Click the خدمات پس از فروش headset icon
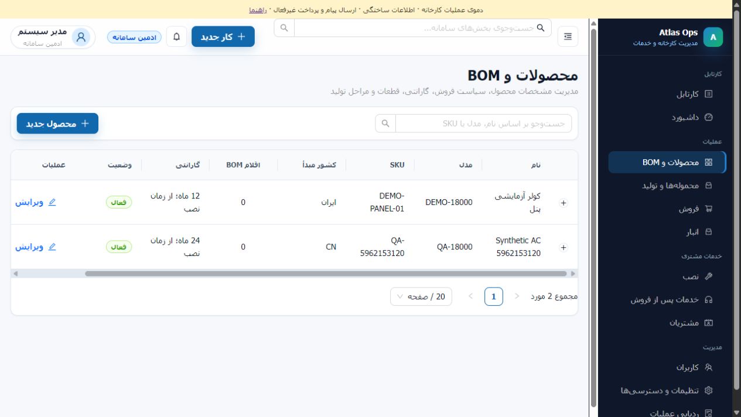Image resolution: width=741 pixels, height=417 pixels. (709, 300)
